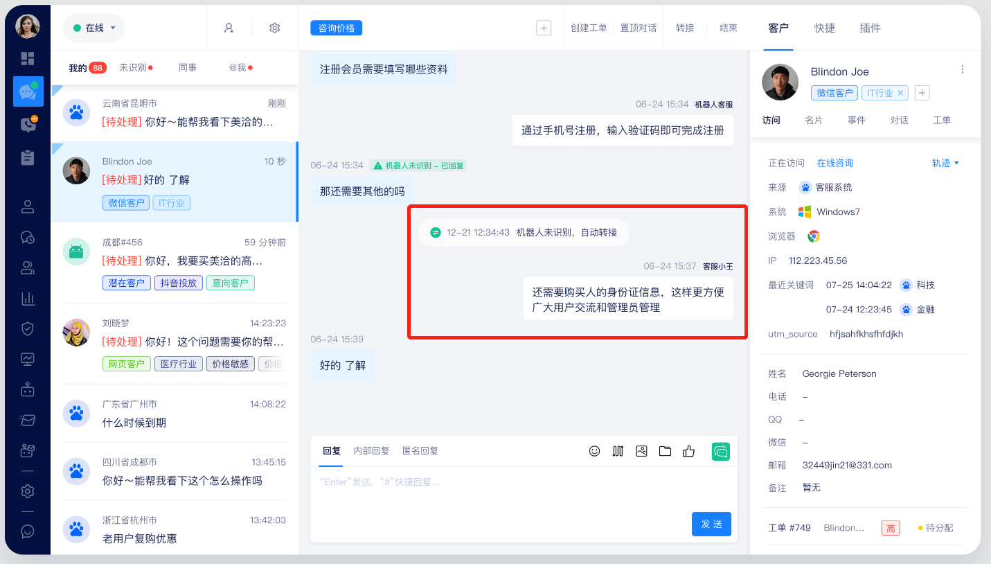Click 转接 to transfer the chat
Image resolution: width=991 pixels, height=564 pixels.
pyautogui.click(x=685, y=28)
